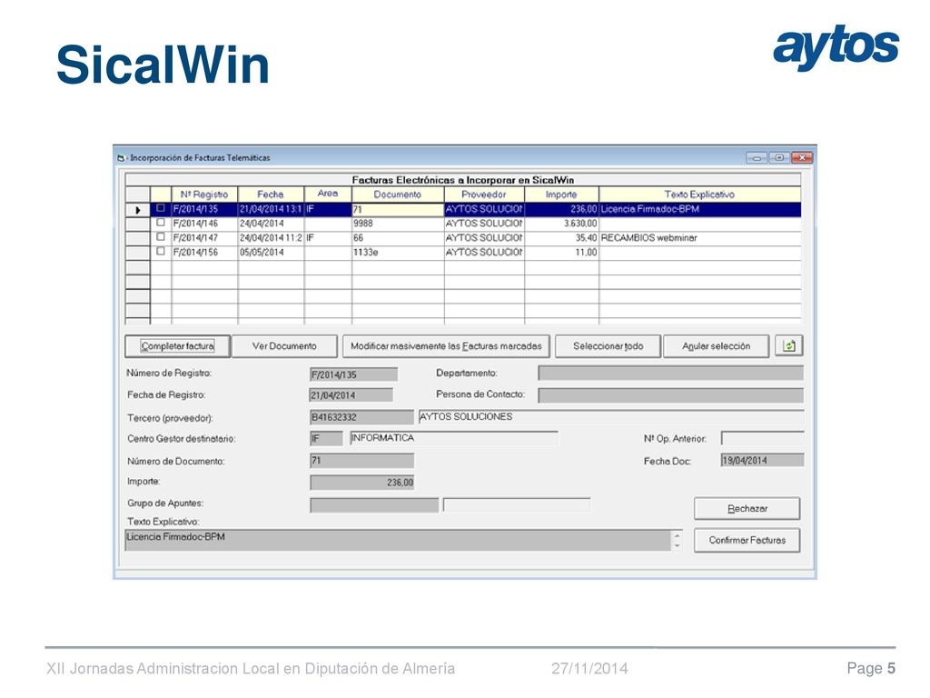Click the Persona de Contacto field
The image size is (930, 698).
[x=671, y=395]
